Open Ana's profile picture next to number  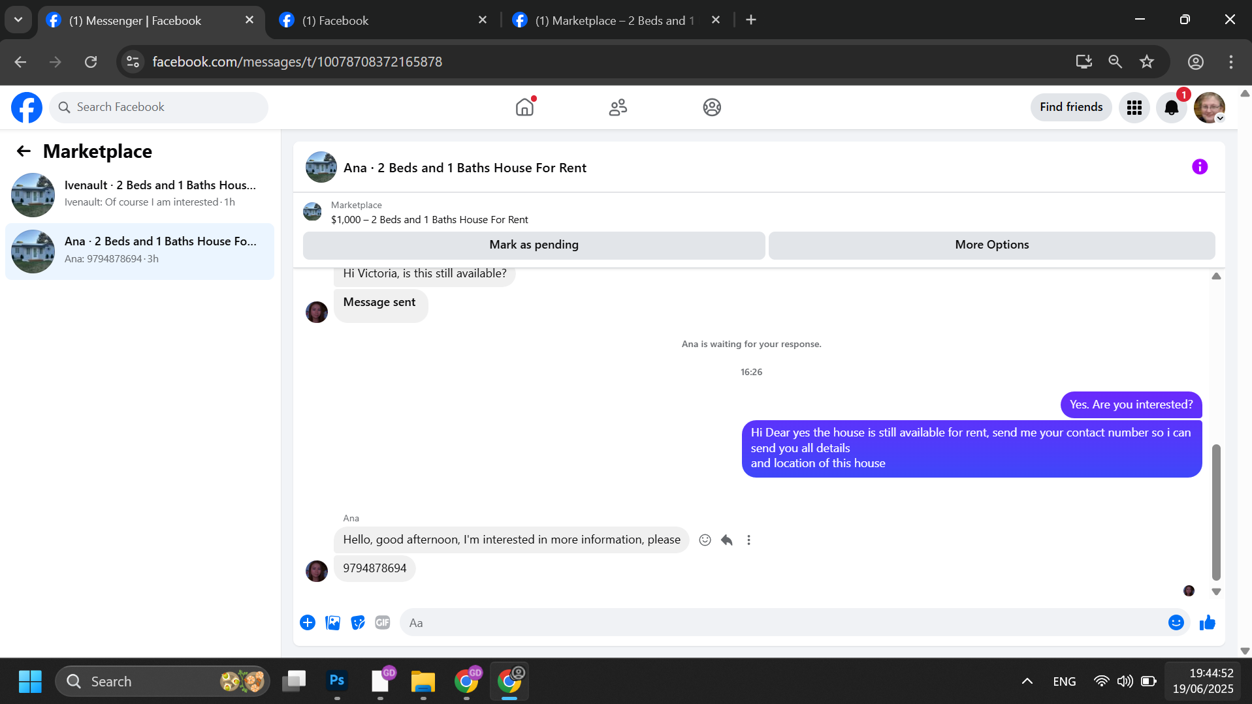pos(317,571)
